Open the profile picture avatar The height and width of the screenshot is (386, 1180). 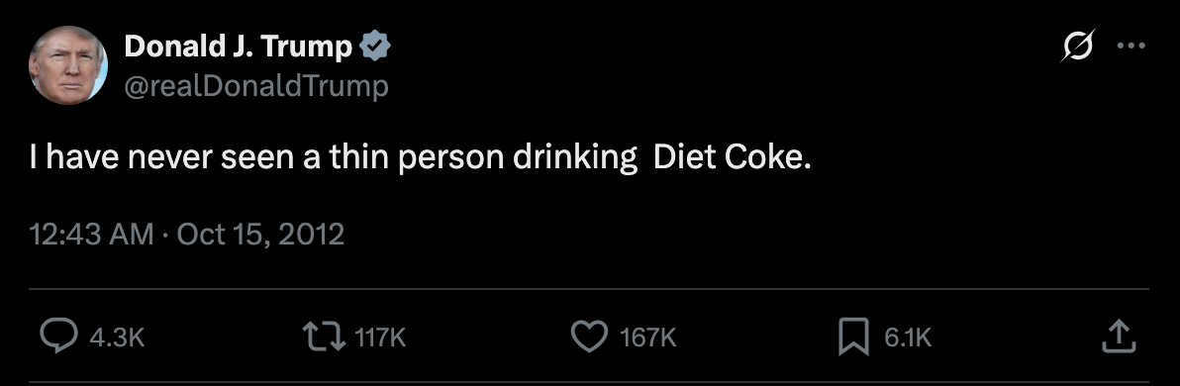coord(67,64)
